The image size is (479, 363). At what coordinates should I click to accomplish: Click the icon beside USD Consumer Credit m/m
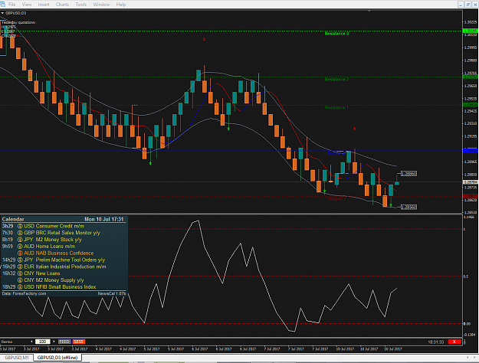click(20, 226)
